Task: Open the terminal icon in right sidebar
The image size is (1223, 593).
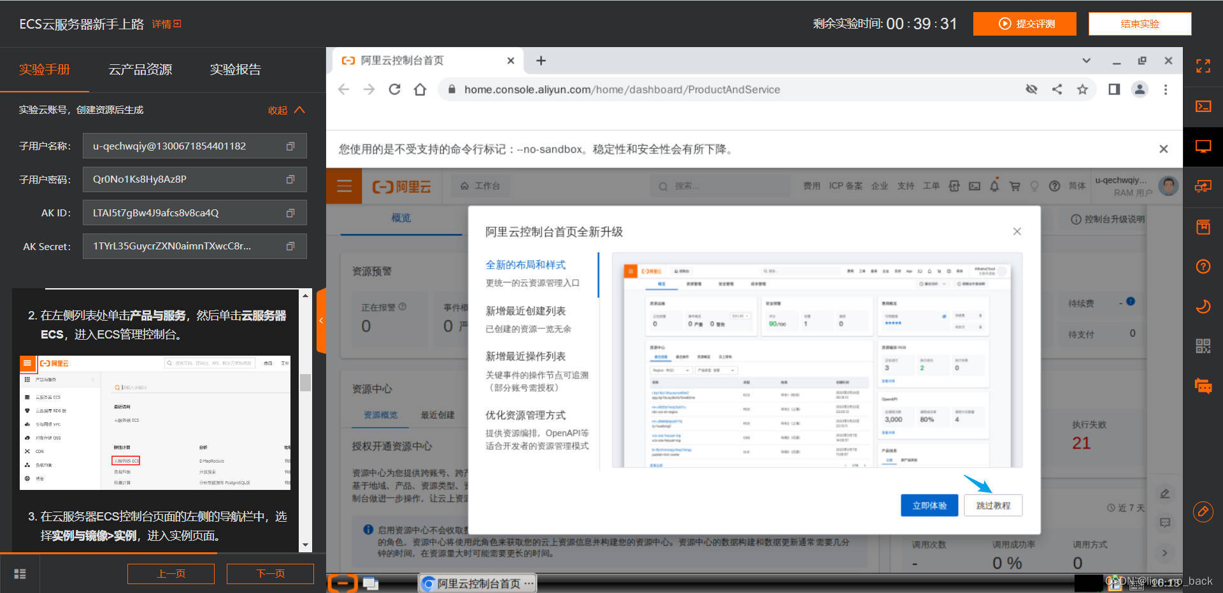Action: click(x=1203, y=106)
